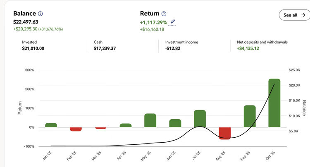This screenshot has width=310, height=167.
Task: Click the black balance line peak at July
Action: pos(200,127)
